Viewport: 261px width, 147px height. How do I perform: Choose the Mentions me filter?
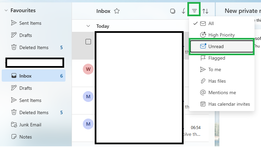pyautogui.click(x=222, y=92)
